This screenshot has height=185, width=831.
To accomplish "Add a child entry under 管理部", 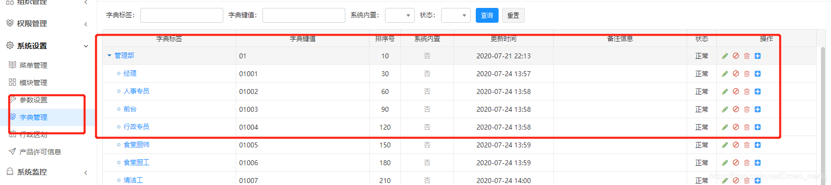I will point(758,56).
